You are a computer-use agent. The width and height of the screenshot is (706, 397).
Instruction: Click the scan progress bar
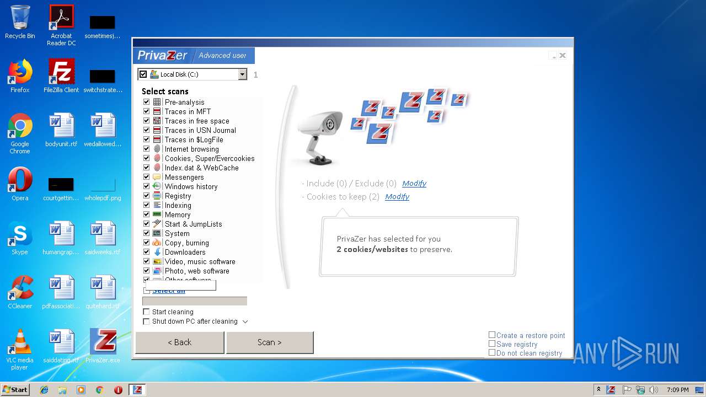(x=195, y=301)
